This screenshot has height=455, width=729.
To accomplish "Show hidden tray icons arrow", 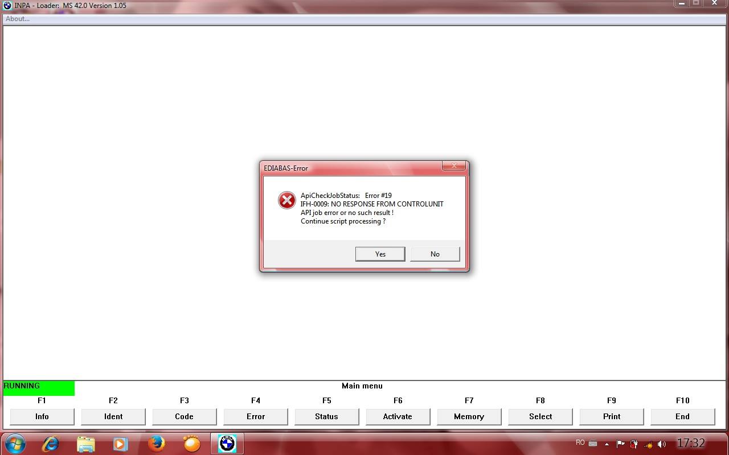I will pyautogui.click(x=607, y=444).
